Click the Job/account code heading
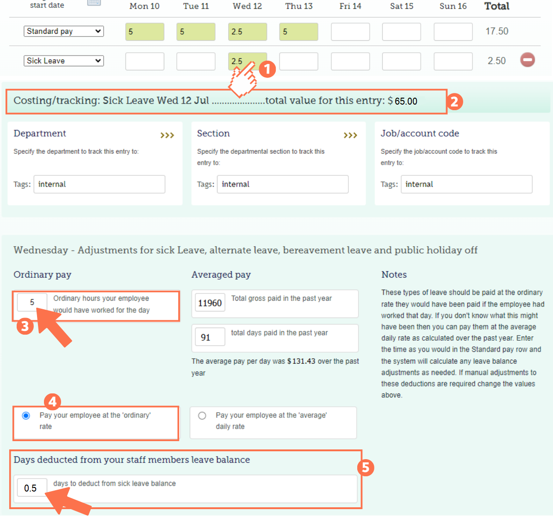This screenshot has width=553, height=517. (420, 133)
